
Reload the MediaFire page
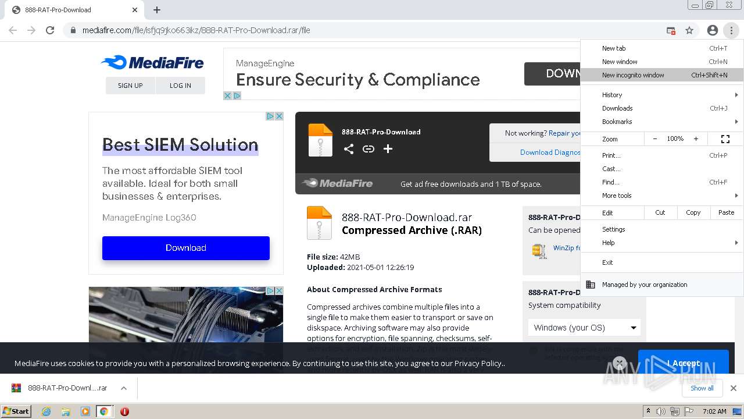coord(50,30)
